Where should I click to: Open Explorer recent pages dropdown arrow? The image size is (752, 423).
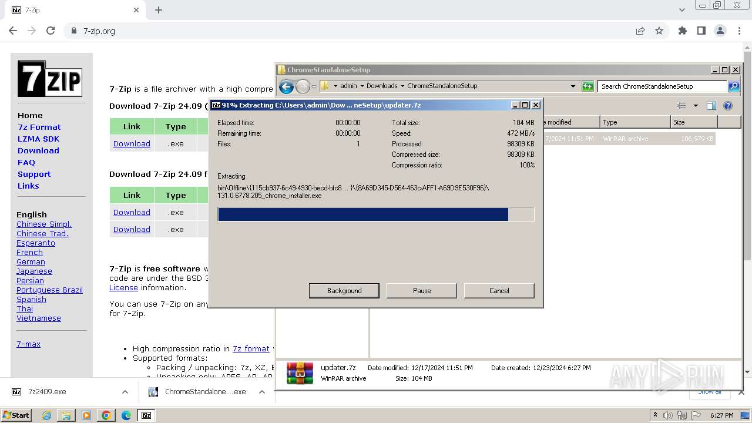[314, 87]
